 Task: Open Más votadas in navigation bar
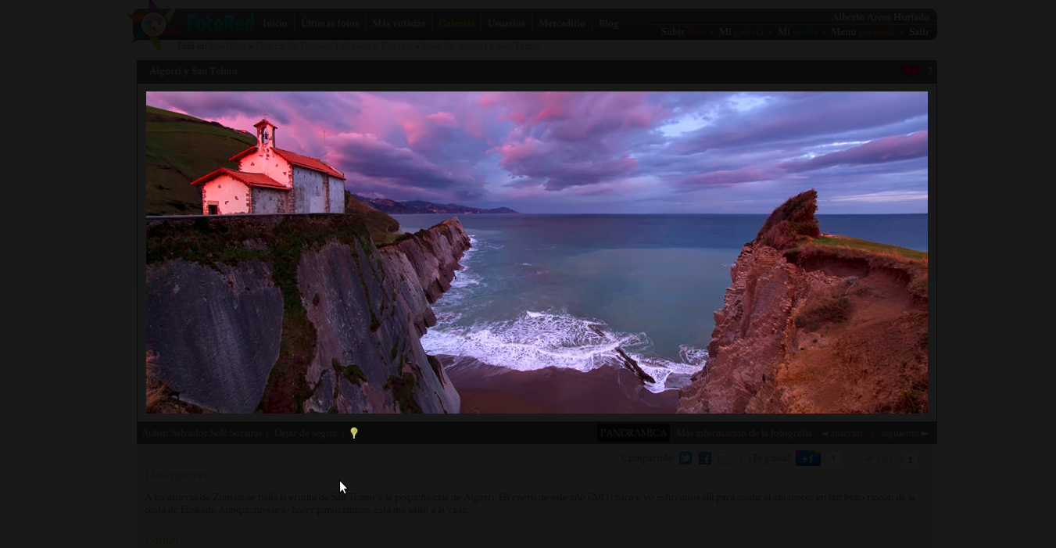399,23
